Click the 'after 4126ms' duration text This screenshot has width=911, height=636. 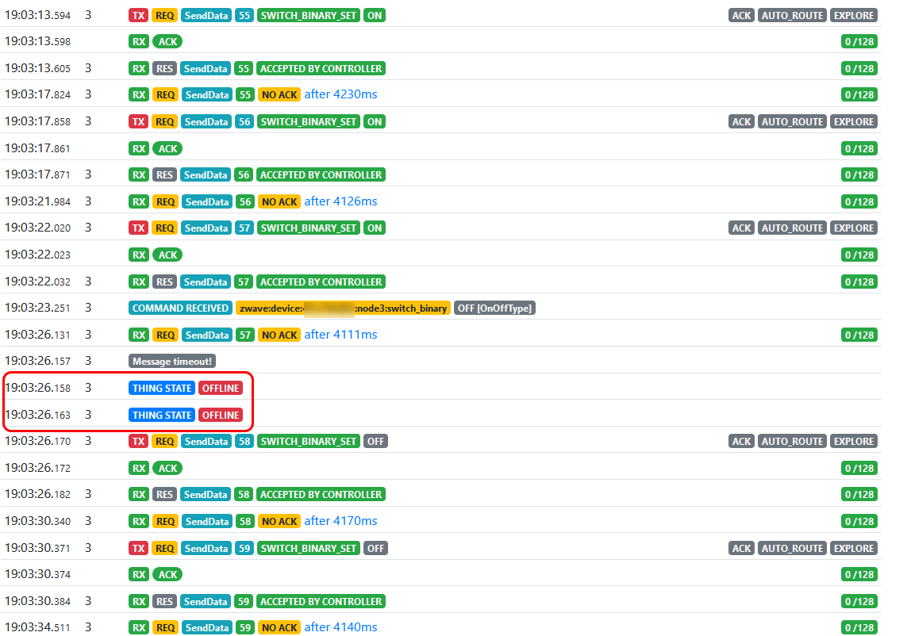point(340,201)
